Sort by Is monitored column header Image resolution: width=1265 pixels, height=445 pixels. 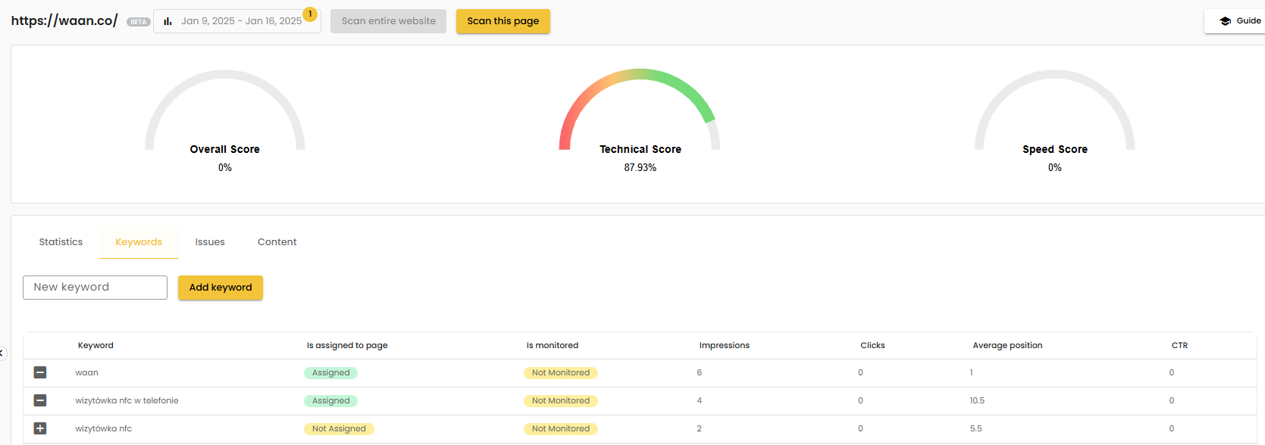coord(553,345)
